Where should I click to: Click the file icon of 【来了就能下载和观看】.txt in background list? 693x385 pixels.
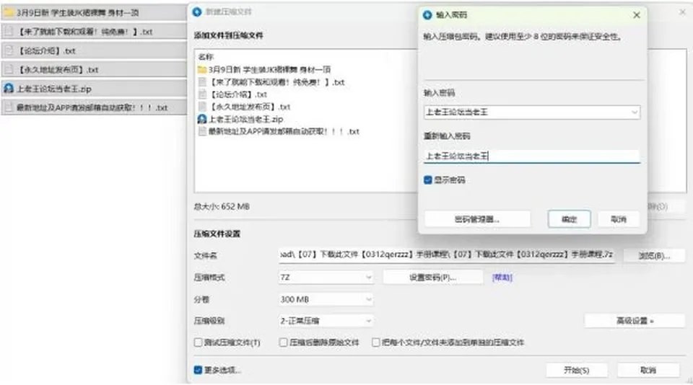tap(9, 31)
